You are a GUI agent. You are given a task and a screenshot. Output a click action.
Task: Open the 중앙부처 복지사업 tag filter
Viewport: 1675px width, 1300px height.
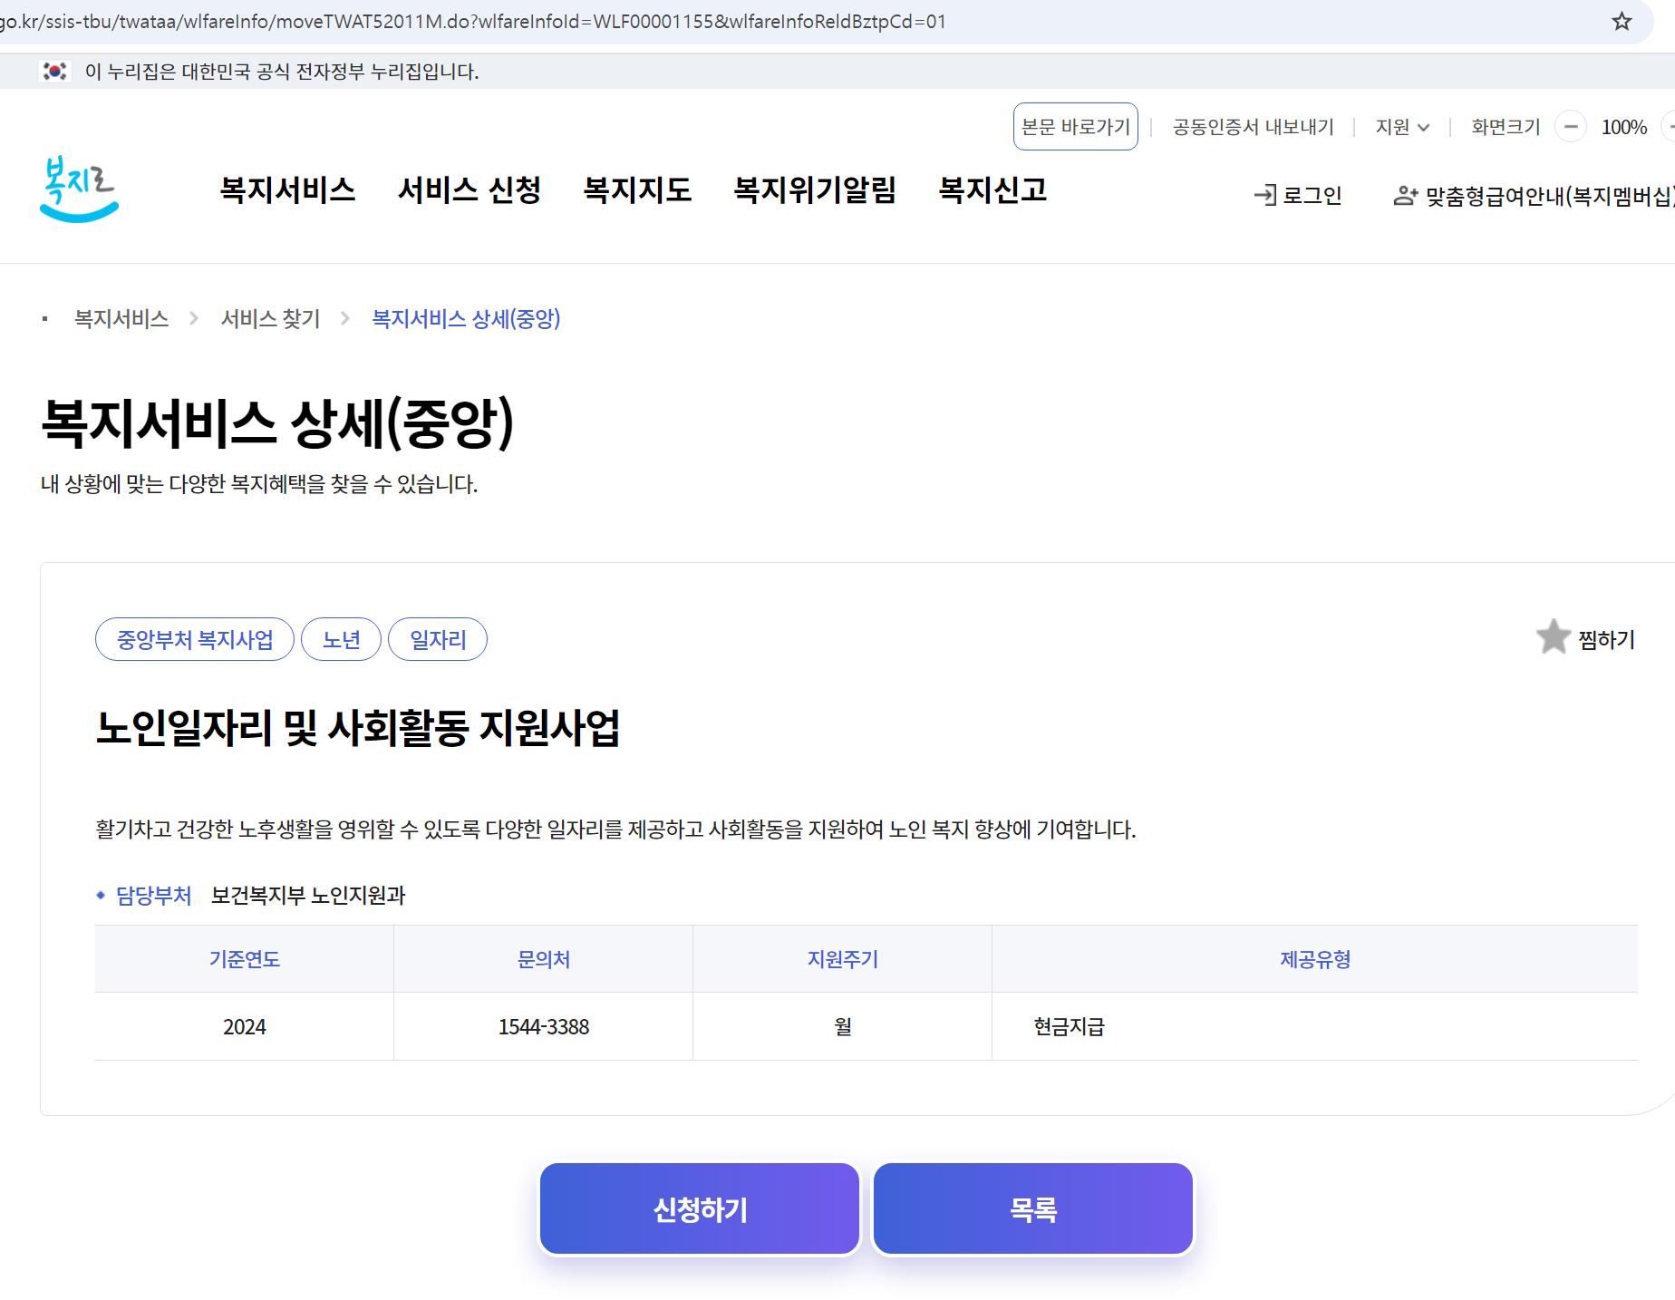tap(194, 639)
